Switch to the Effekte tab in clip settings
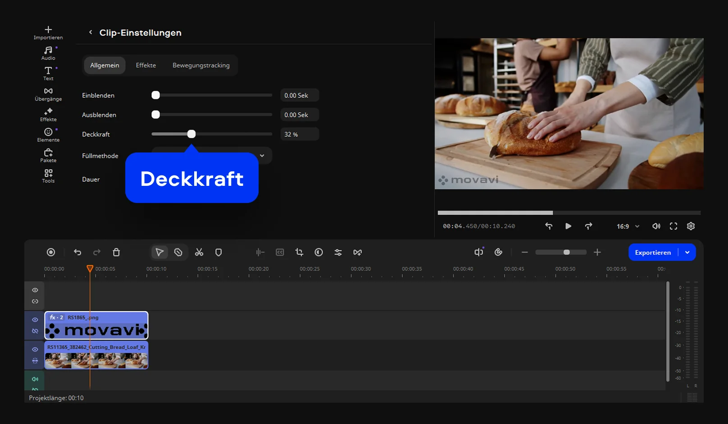Viewport: 728px width, 424px height. pyautogui.click(x=146, y=65)
